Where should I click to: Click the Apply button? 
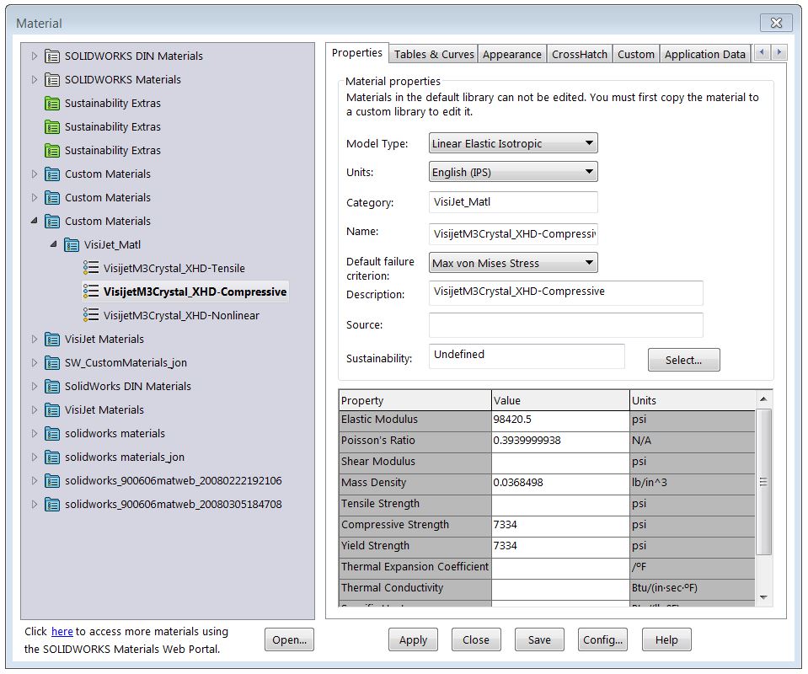click(x=414, y=639)
